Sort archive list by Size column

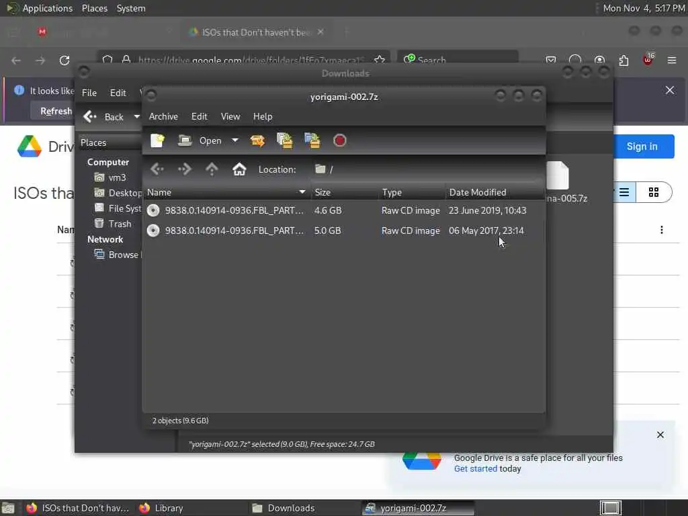pos(345,192)
